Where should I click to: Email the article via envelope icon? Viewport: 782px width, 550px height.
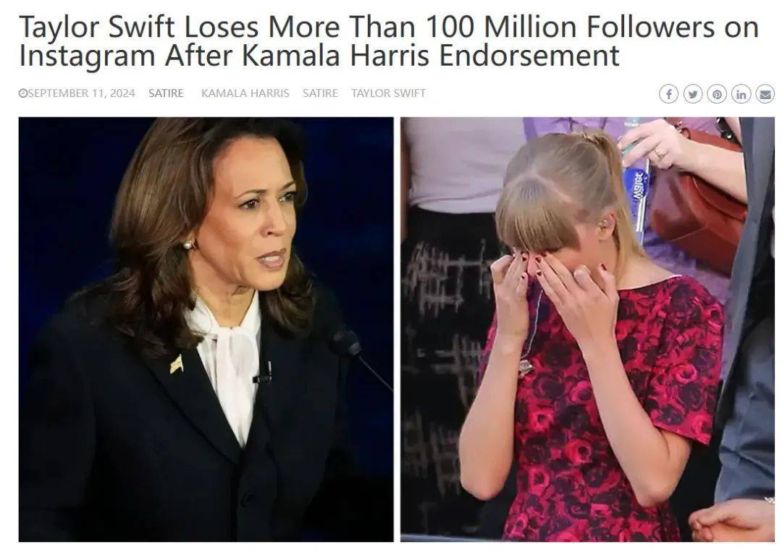coord(765,94)
